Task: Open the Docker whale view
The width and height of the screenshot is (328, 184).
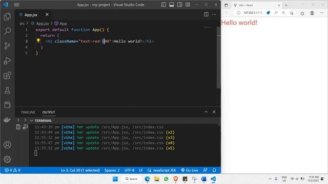Action: pyautogui.click(x=7, y=120)
